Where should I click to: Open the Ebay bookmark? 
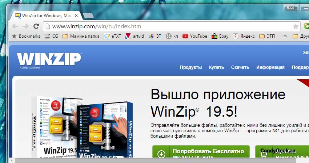tap(220, 36)
